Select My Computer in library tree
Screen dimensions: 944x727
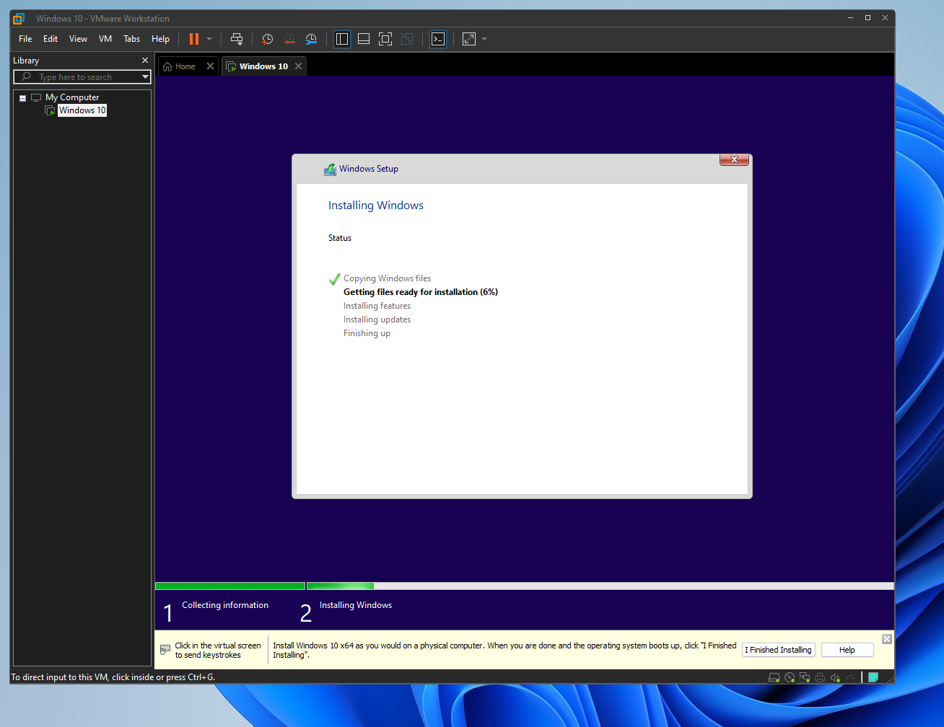click(x=72, y=97)
